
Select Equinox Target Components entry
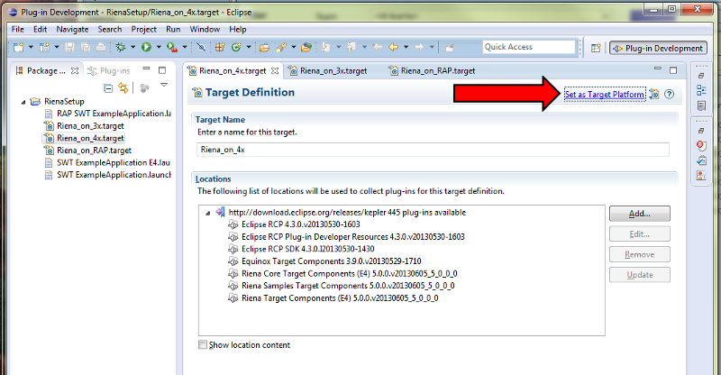point(324,261)
